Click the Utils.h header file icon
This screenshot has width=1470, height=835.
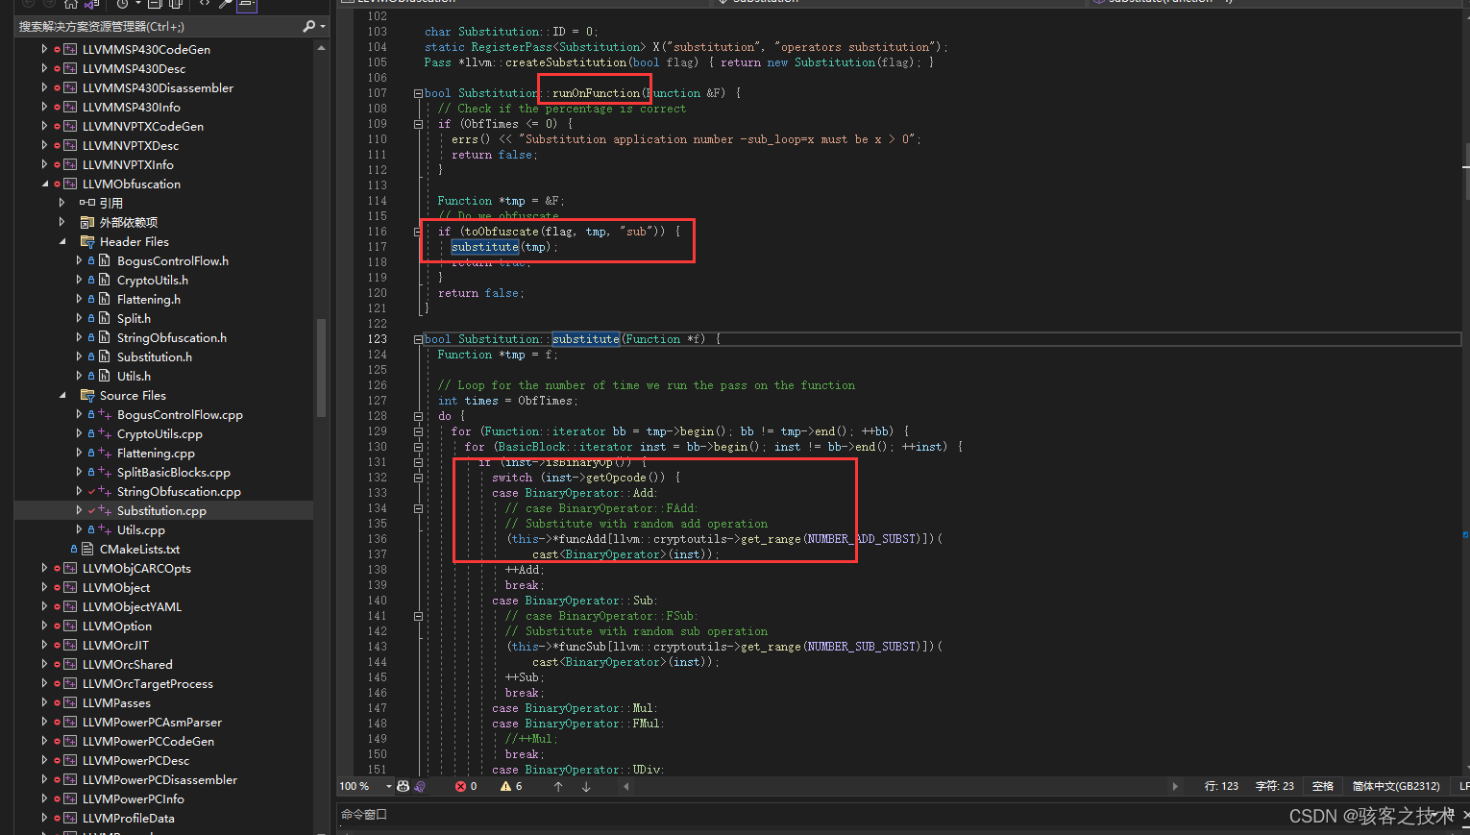click(105, 376)
